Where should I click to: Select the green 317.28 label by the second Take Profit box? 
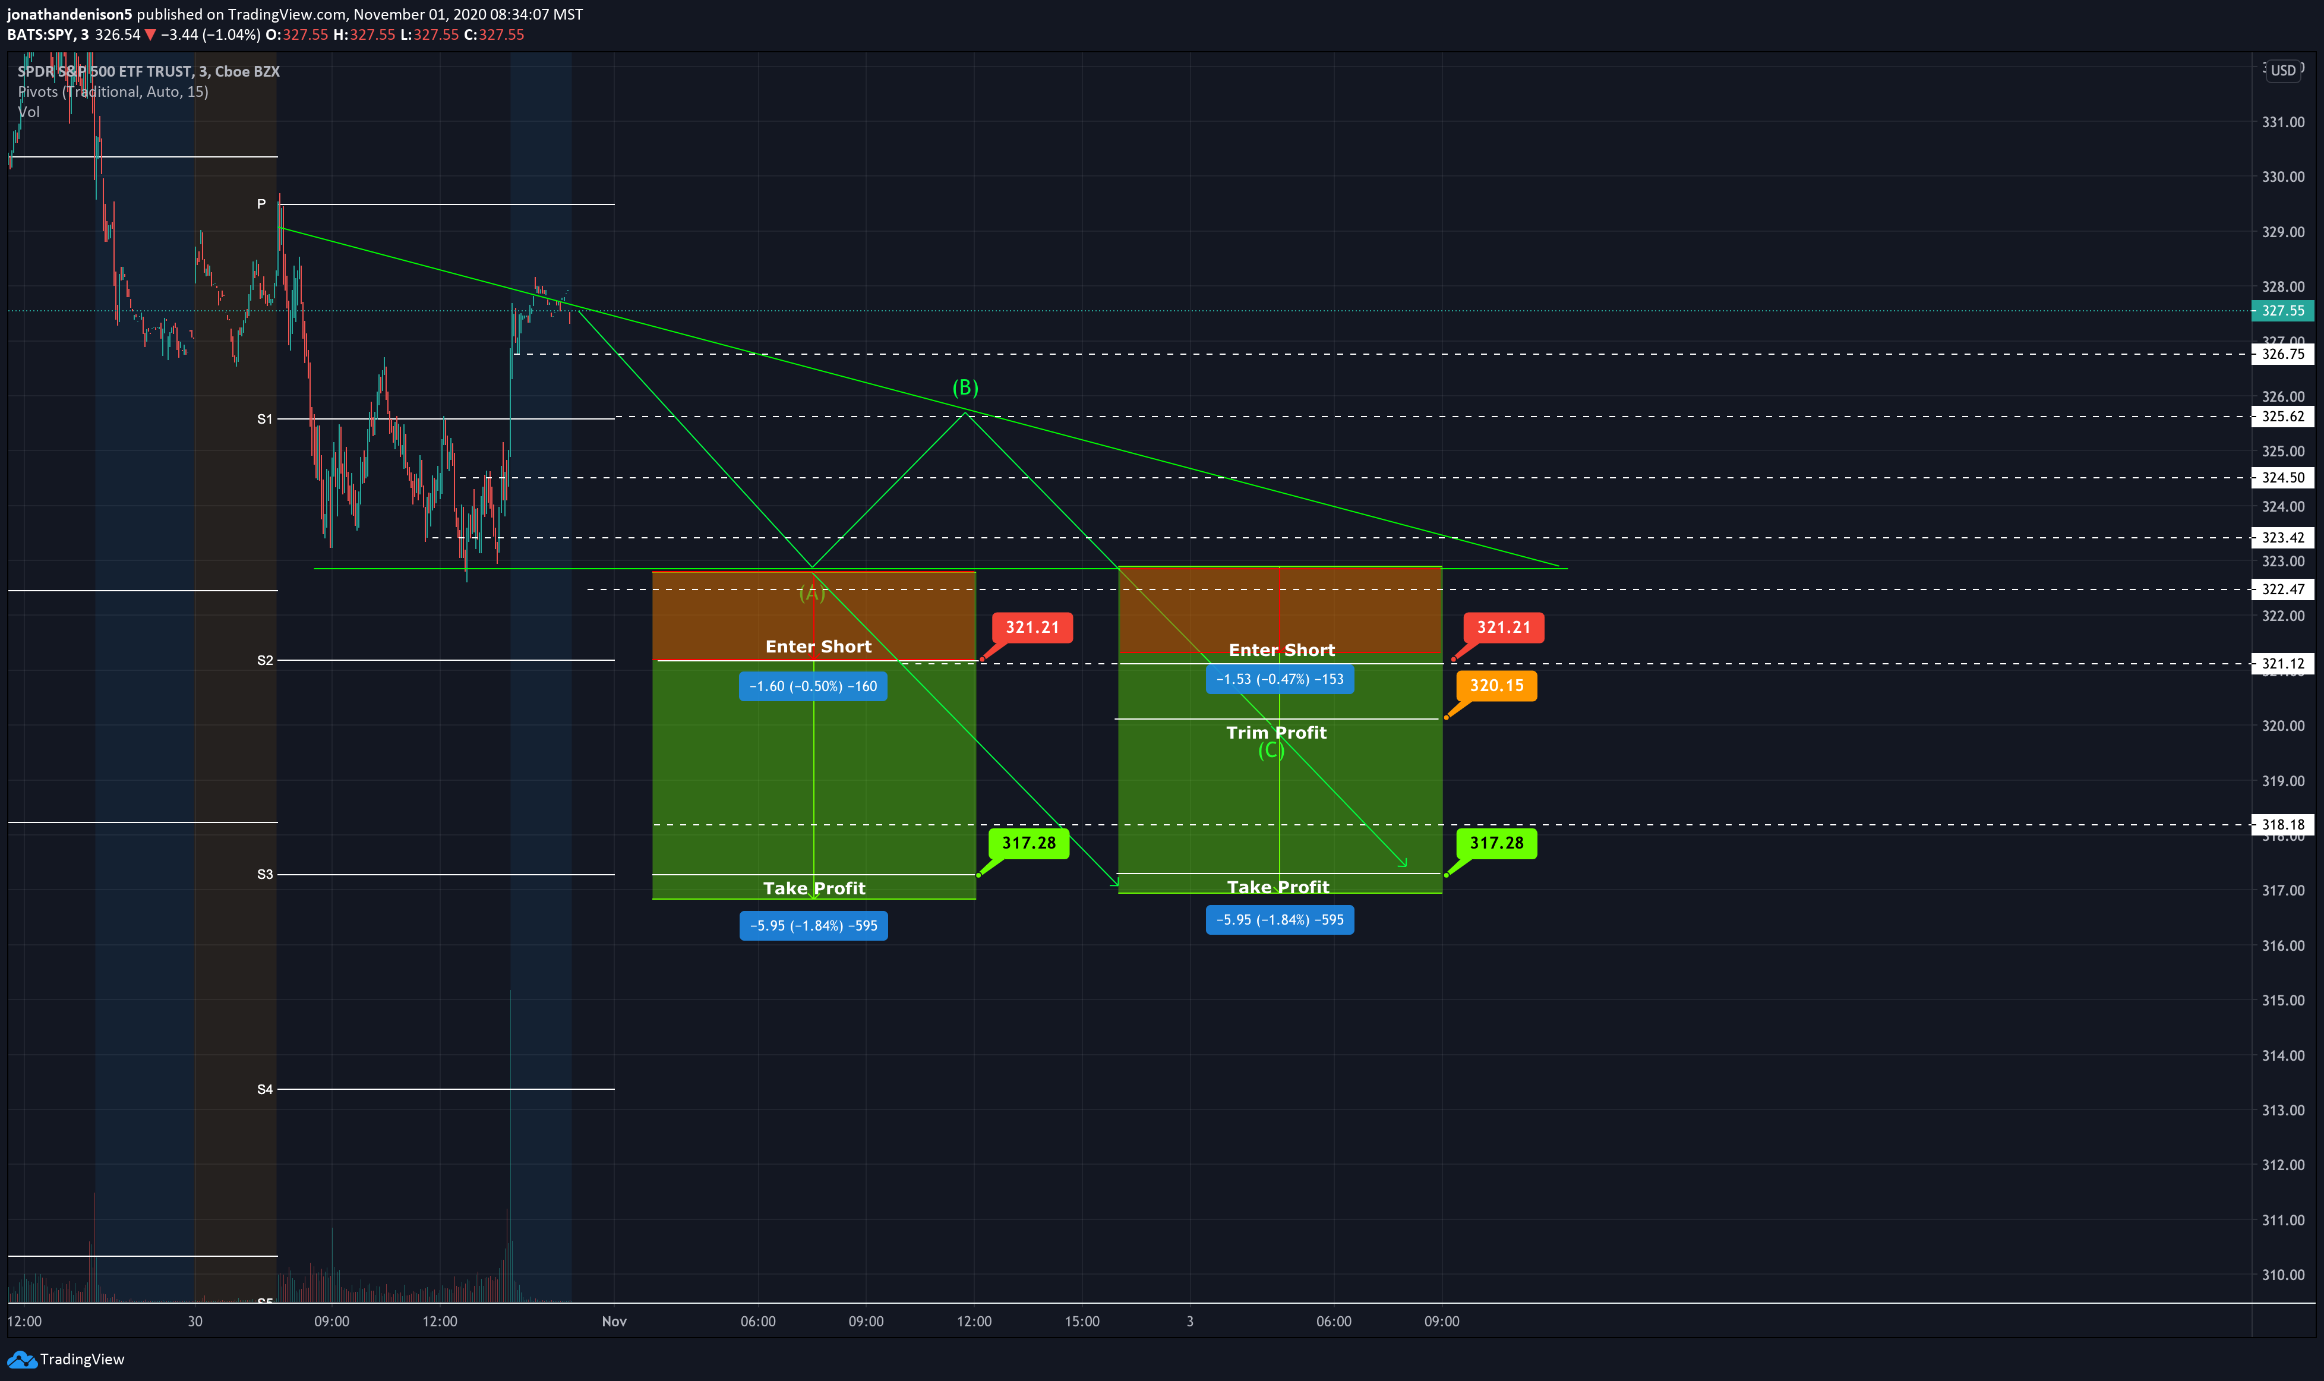tap(1496, 843)
